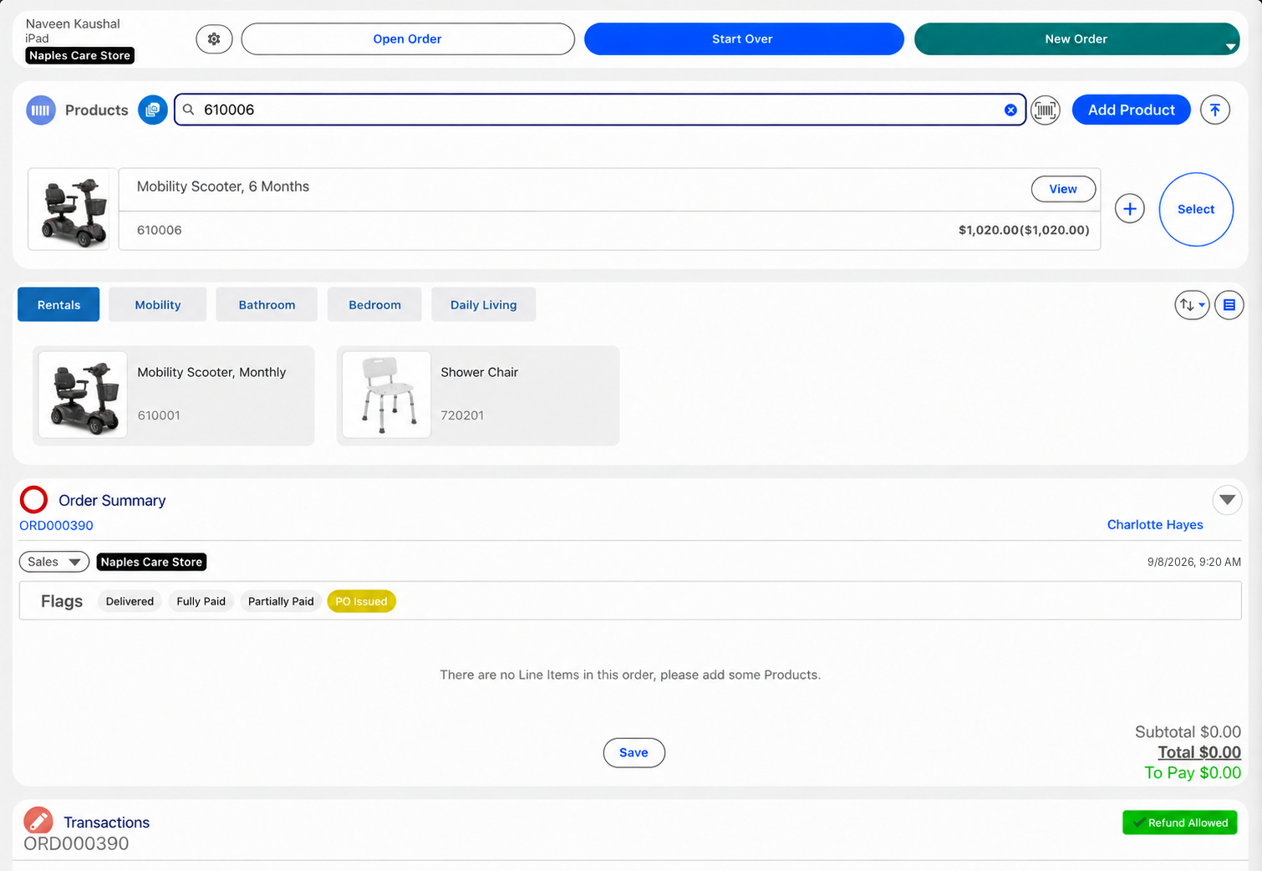Open the sort order dropdown
Image resolution: width=1262 pixels, height=871 pixels.
(1192, 305)
